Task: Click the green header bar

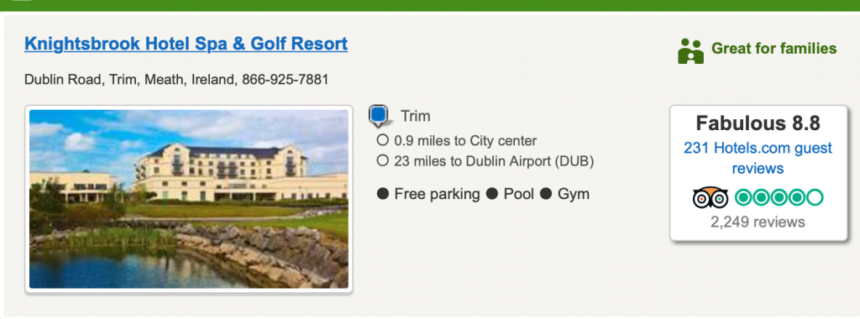Action: (430, 6)
